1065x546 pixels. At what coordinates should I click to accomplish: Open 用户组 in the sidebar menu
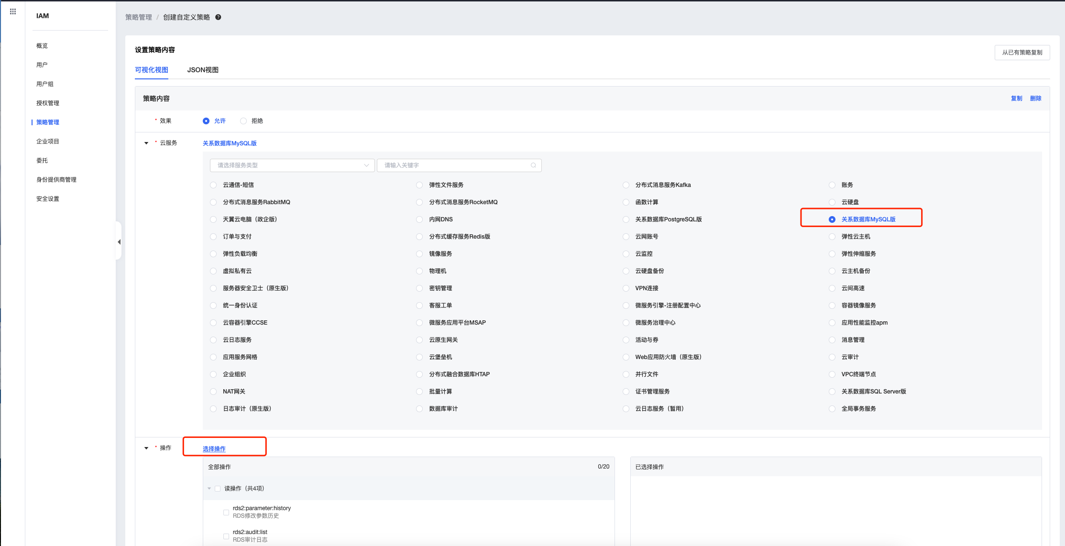tap(45, 84)
